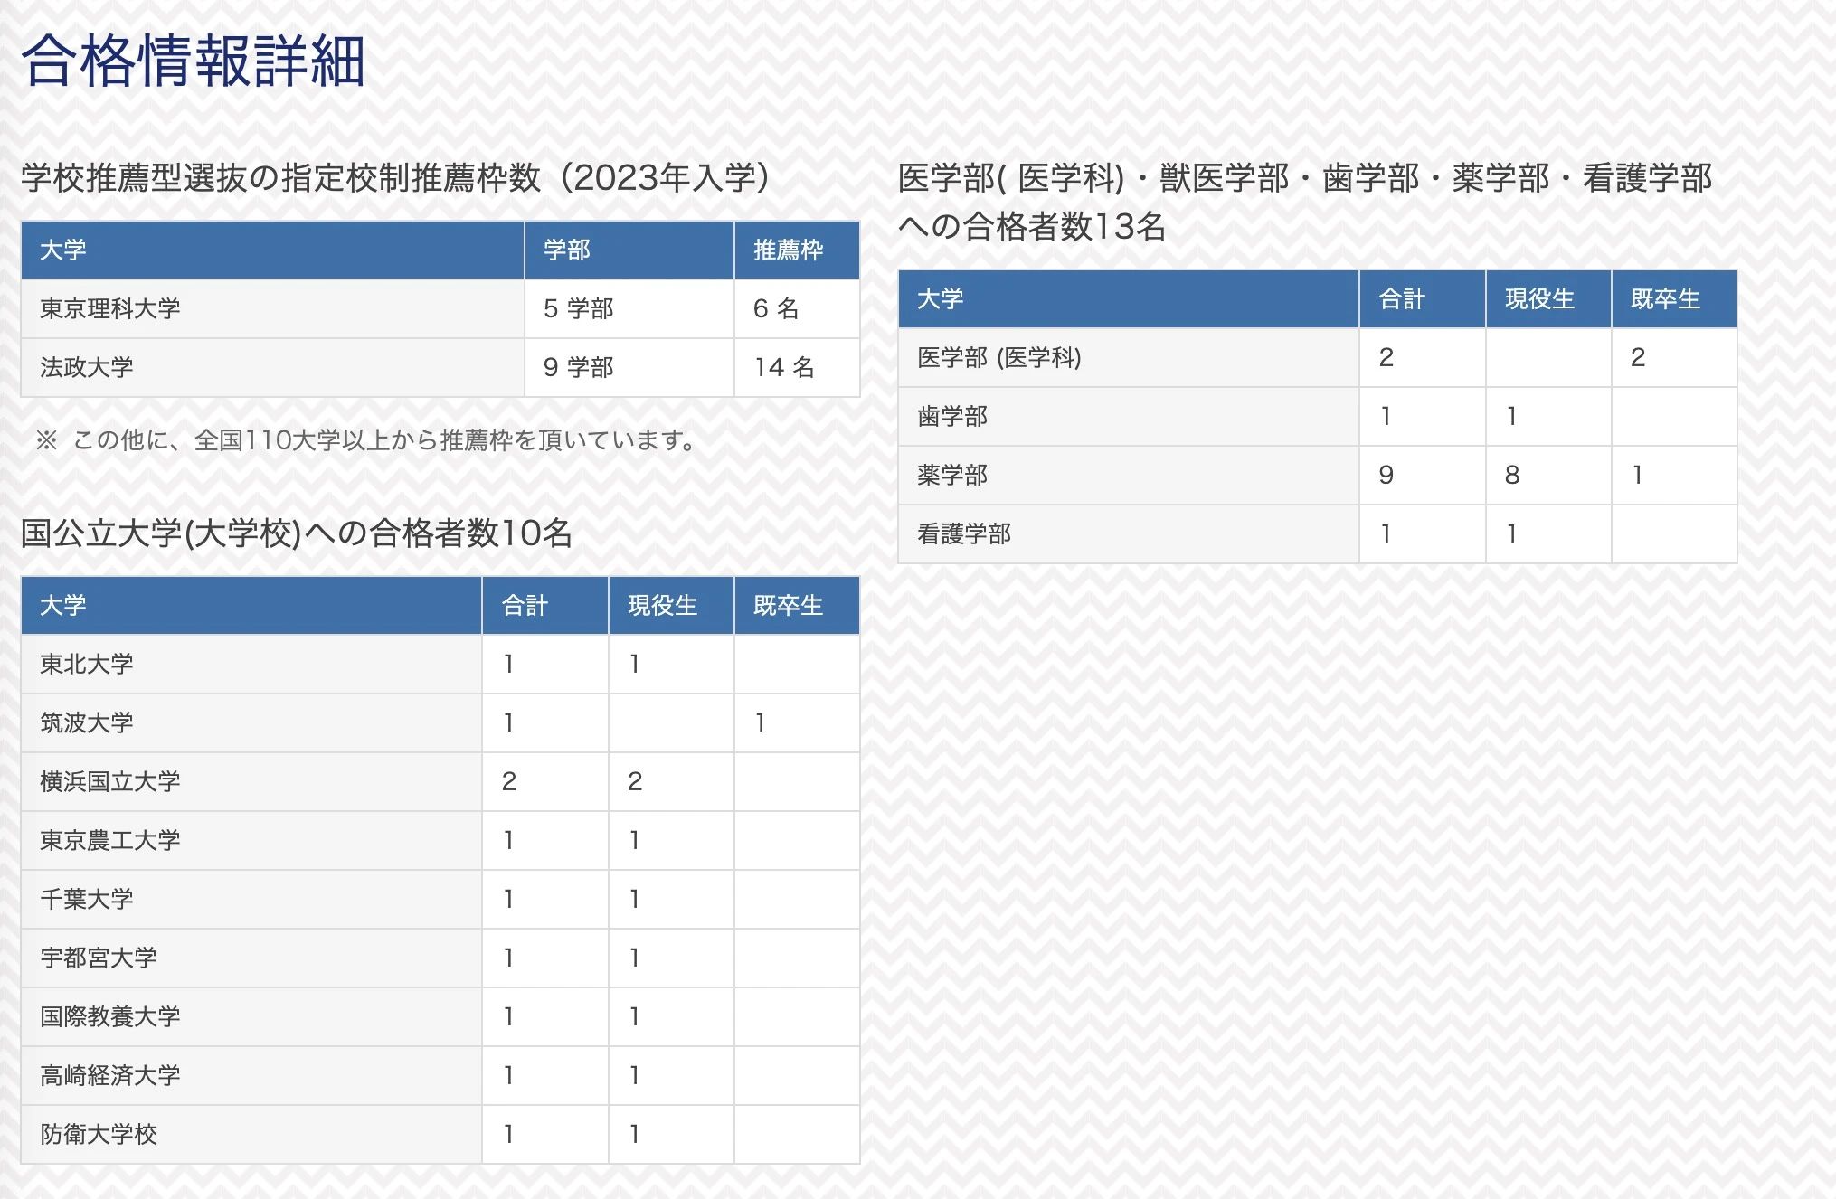This screenshot has height=1199, width=1836.
Task: Click the 国際教養大学 entry
Action: [109, 1017]
